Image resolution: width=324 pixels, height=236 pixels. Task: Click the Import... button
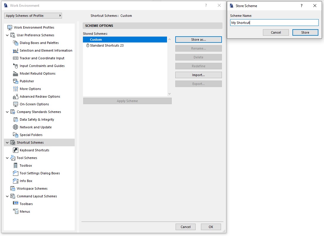[198, 75]
